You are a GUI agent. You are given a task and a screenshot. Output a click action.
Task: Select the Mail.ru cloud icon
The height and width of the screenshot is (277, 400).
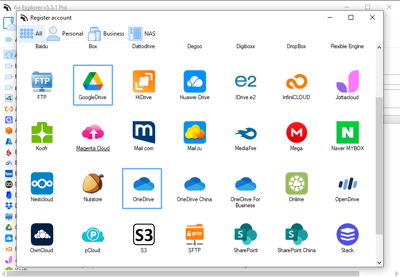click(195, 132)
